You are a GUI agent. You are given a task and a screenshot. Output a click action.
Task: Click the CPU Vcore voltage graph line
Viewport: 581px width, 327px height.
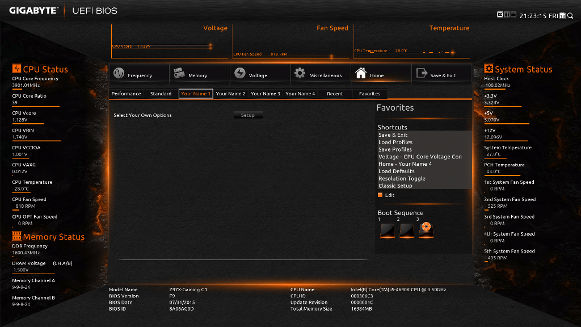[x=162, y=47]
